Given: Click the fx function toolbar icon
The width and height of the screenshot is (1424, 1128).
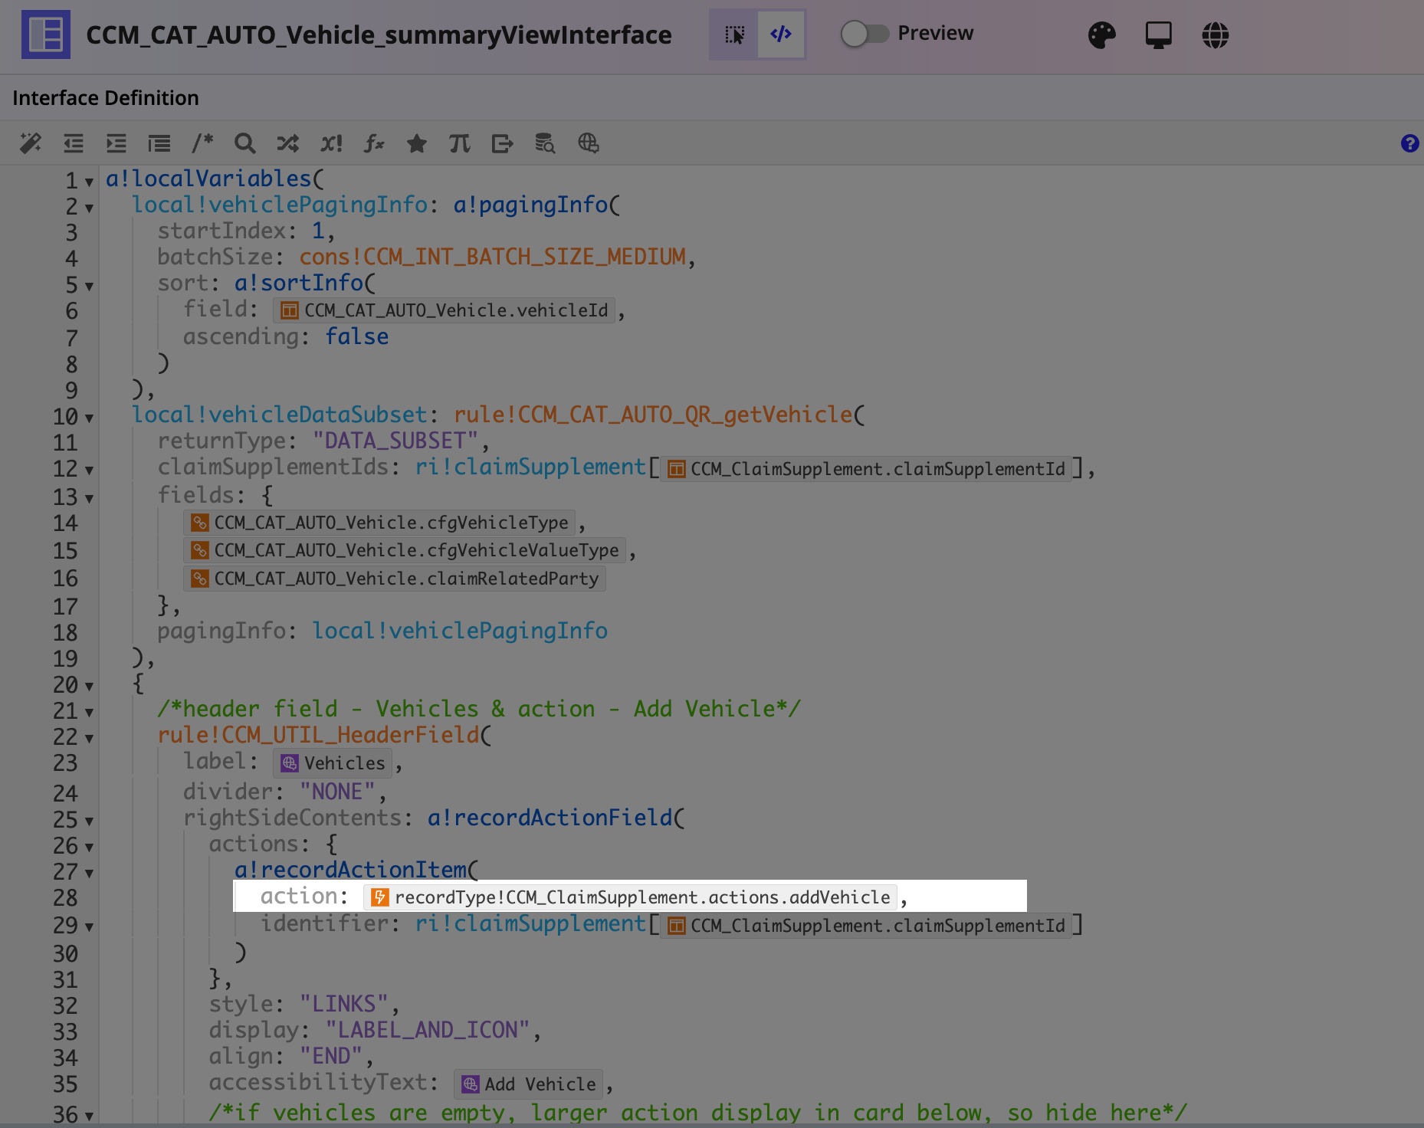Looking at the screenshot, I should 374,143.
